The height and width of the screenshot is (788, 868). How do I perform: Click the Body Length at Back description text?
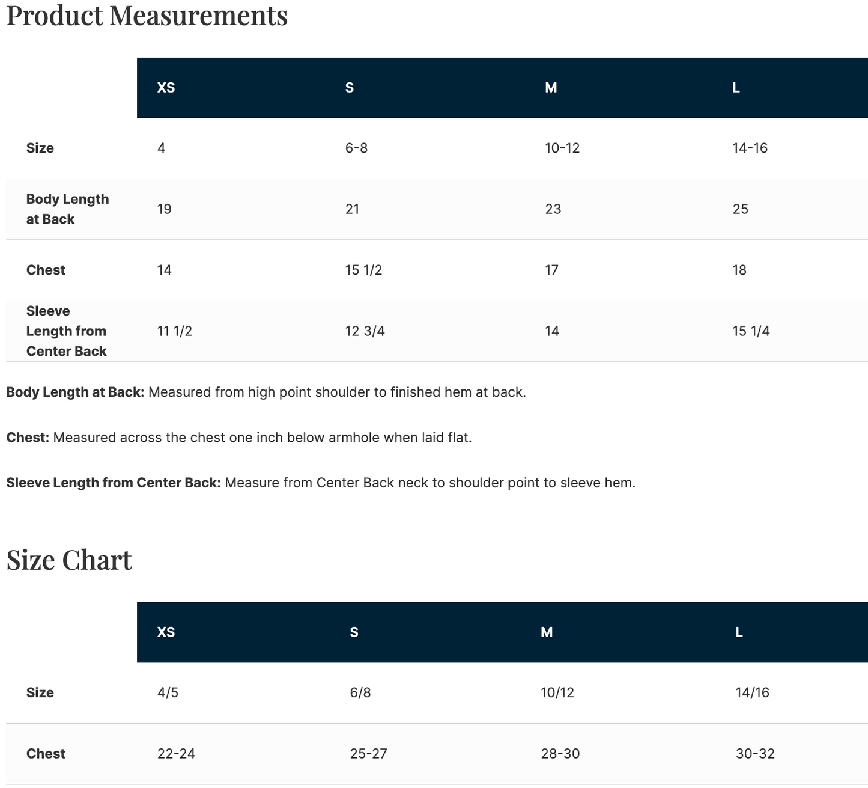point(266,392)
